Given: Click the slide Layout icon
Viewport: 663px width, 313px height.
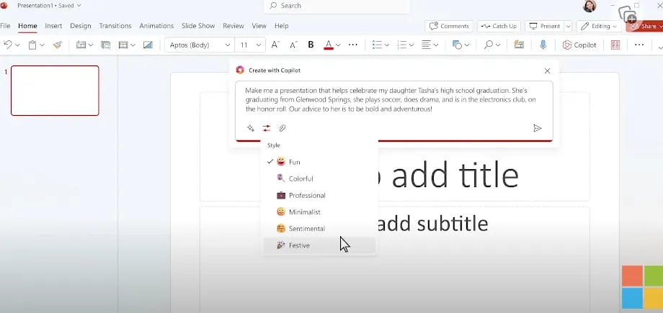Looking at the screenshot, I should tap(123, 45).
